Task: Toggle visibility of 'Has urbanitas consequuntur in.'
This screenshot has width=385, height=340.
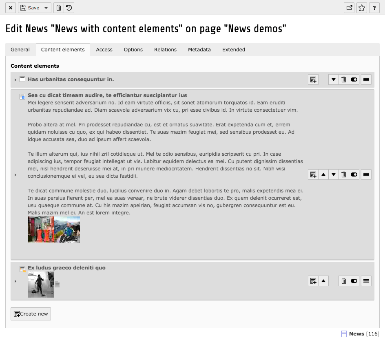Action: point(354,79)
